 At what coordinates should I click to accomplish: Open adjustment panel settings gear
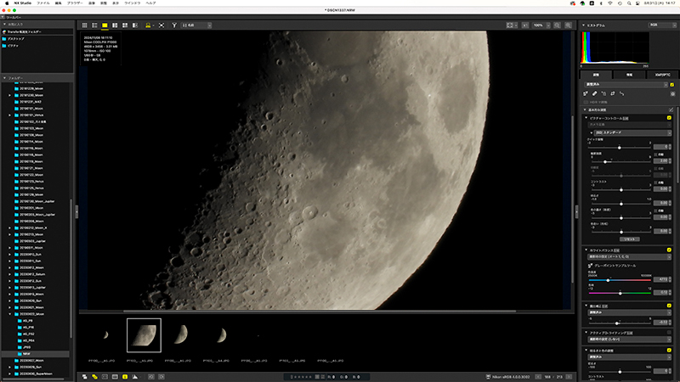click(672, 93)
